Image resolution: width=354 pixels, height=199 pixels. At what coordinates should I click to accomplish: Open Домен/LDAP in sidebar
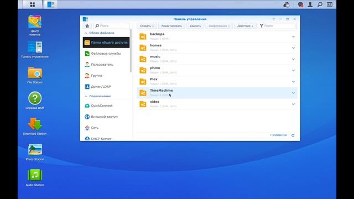[x=106, y=87]
